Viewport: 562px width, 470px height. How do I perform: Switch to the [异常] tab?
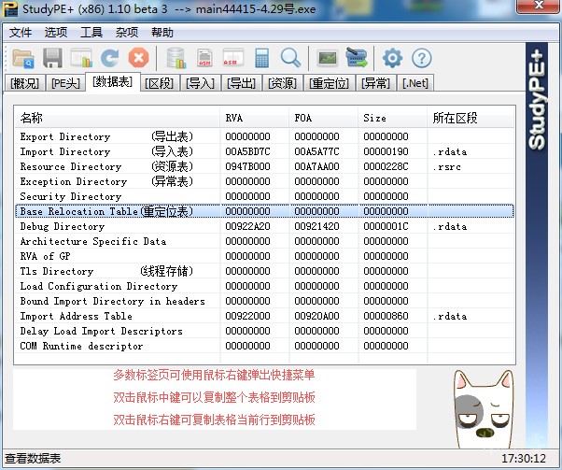coord(375,83)
